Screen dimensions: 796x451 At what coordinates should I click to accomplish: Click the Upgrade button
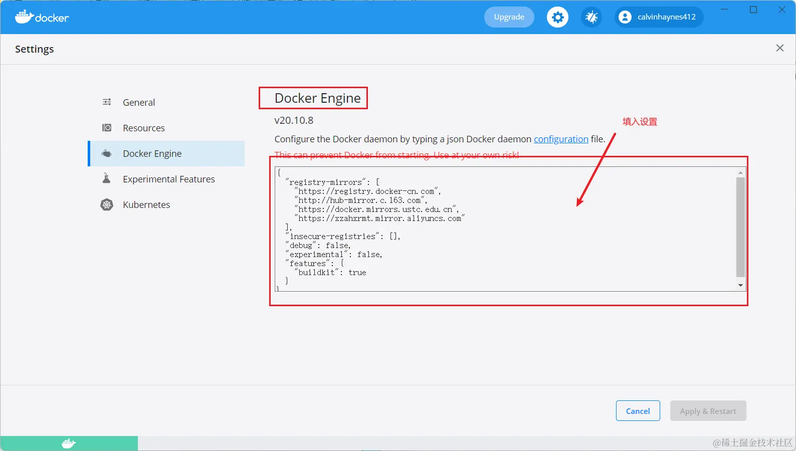coord(509,17)
